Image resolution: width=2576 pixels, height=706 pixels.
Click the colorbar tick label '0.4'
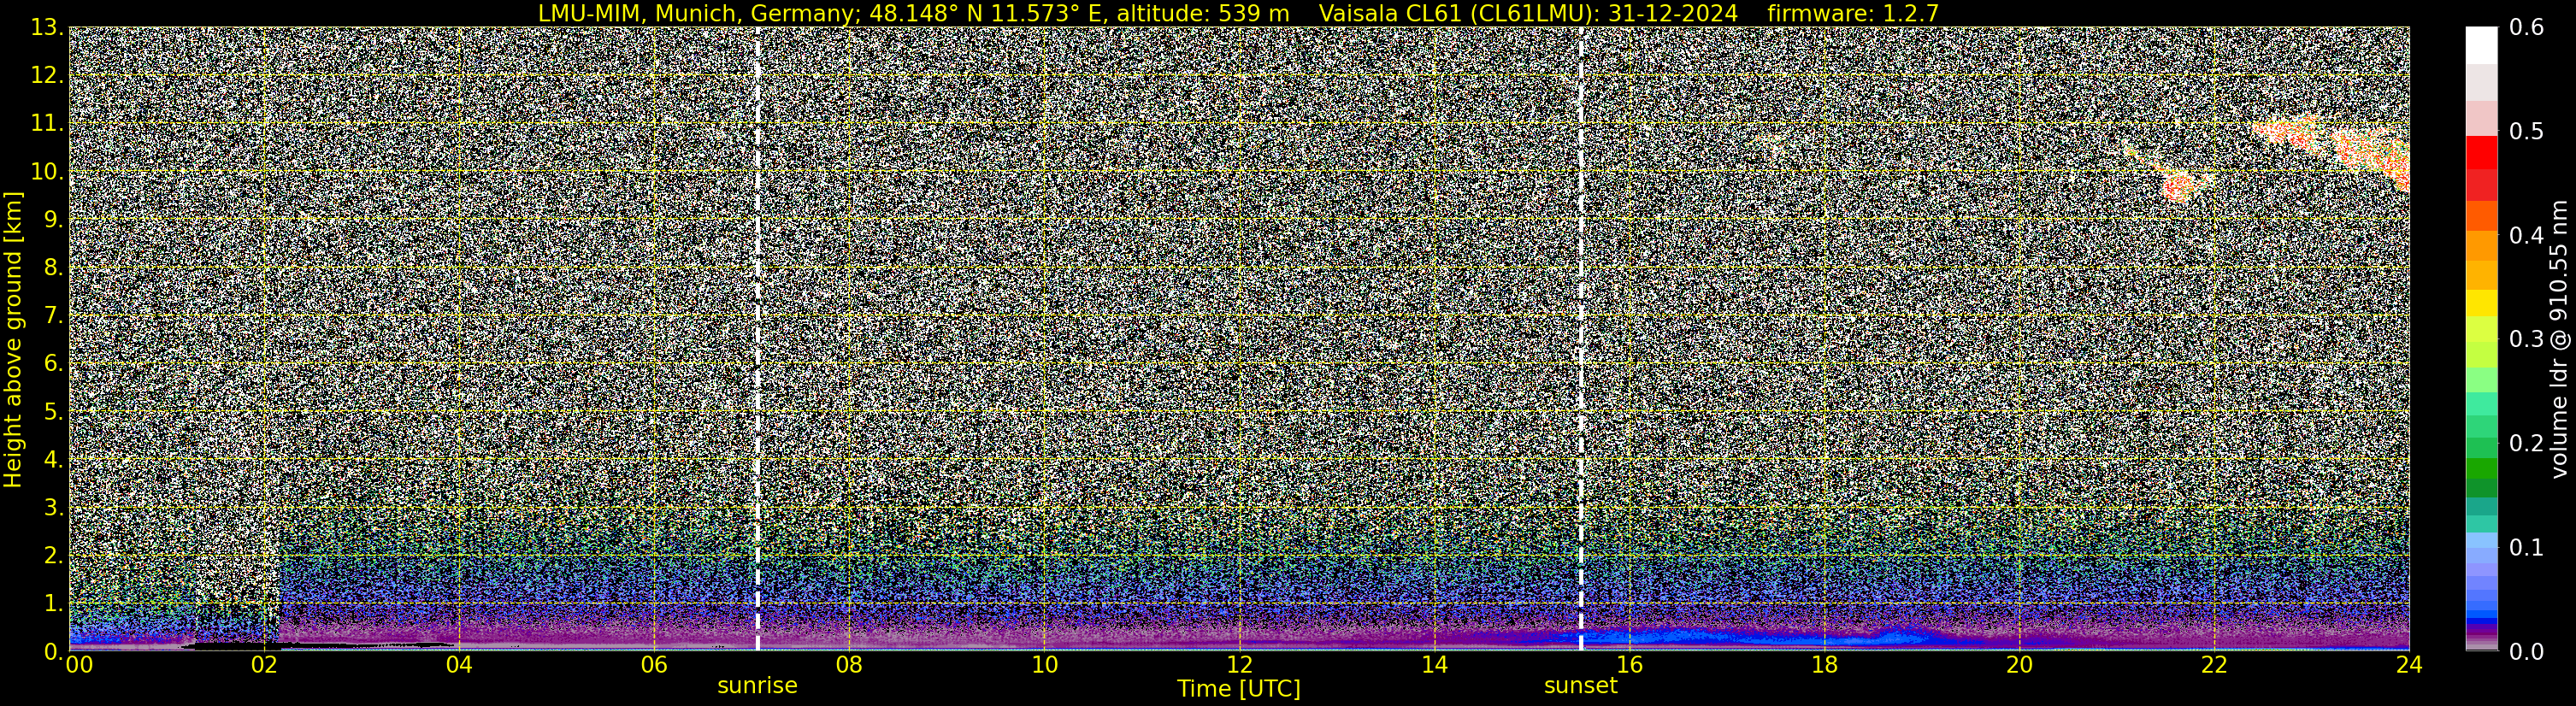[x=2527, y=236]
